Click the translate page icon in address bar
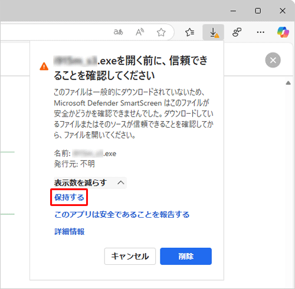This screenshot has height=289, width=295. [x=119, y=32]
